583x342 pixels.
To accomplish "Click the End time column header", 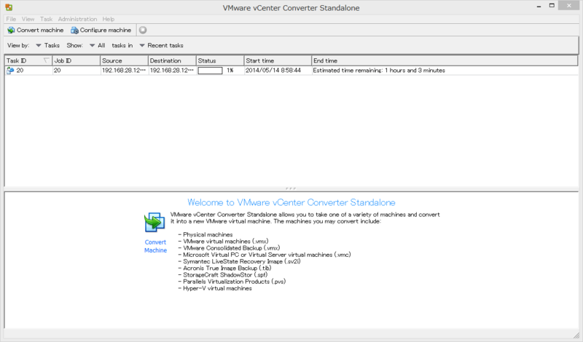I will click(445, 60).
